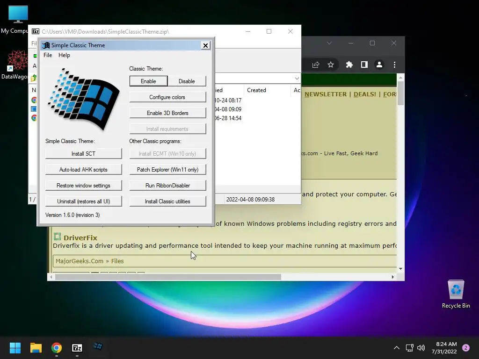Click network icon in system tray

point(410,348)
